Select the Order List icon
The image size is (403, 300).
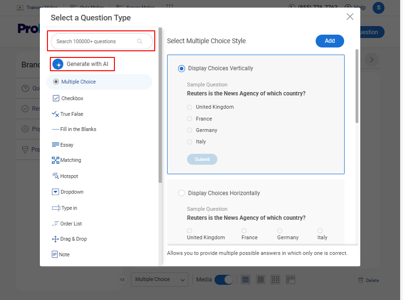(x=56, y=224)
